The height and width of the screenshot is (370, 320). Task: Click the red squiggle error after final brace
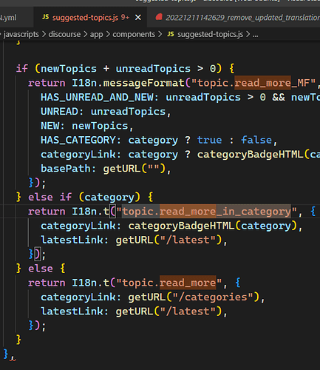pos(13,359)
